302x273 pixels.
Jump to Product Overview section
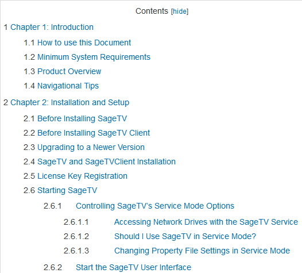coord(69,71)
